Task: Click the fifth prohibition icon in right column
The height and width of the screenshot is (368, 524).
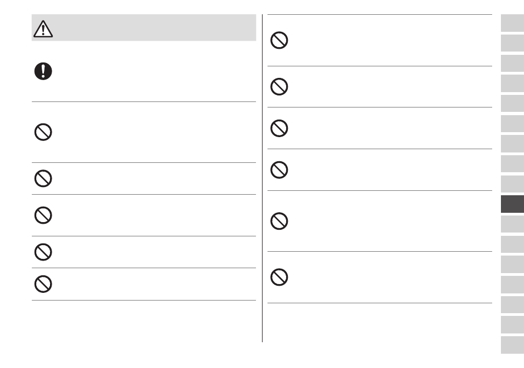Action: click(279, 221)
